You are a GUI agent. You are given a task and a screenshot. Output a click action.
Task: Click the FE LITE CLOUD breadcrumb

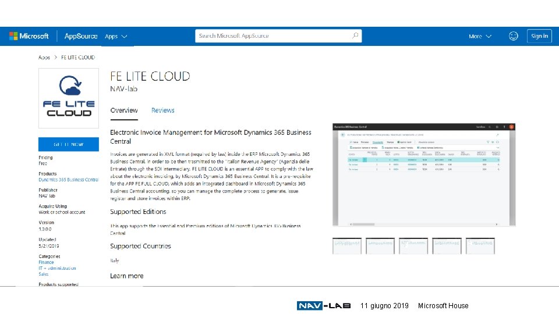(x=77, y=58)
